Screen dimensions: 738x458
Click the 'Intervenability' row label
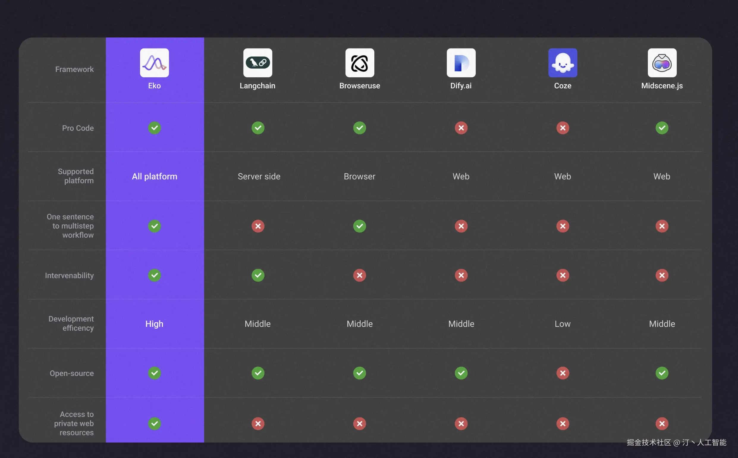coord(69,275)
